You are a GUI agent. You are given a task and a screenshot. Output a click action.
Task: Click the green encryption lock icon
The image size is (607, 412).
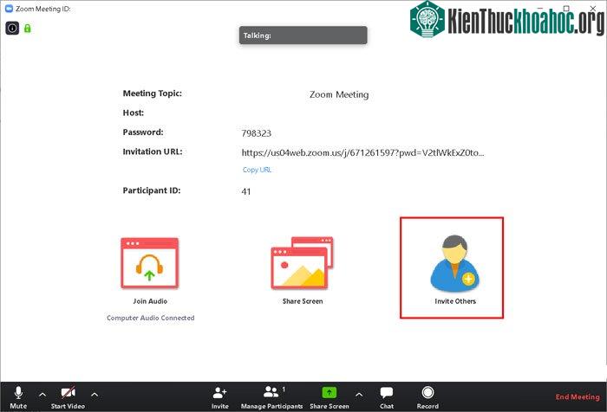pyautogui.click(x=27, y=29)
